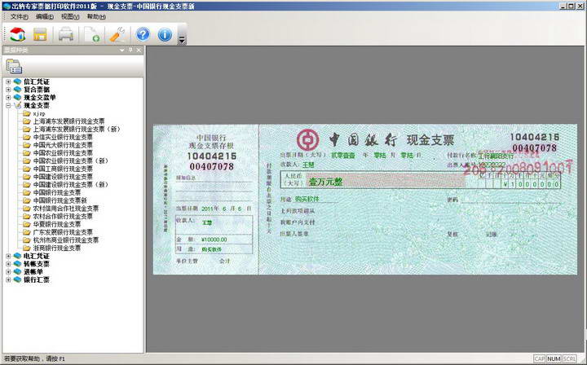Select 中信实业银行现金支票 template
Viewport: 587px width, 365px height.
[x=63, y=137]
